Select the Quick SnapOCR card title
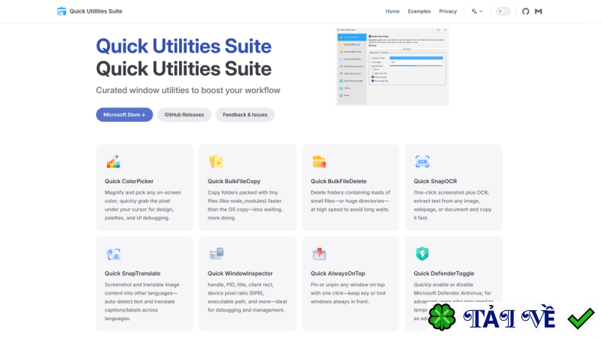Screen dimensions: 602x338 pos(435,181)
